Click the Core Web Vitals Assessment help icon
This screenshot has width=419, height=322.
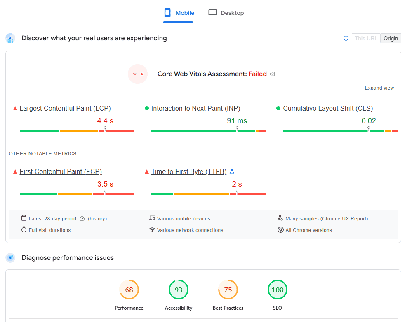pos(273,74)
